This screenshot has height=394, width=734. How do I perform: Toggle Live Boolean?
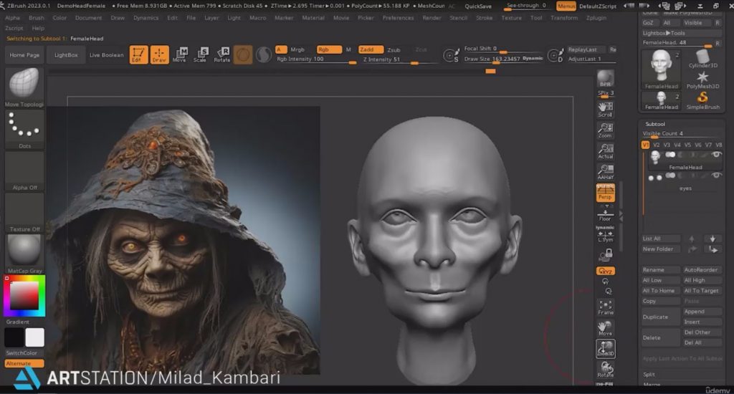(106, 54)
